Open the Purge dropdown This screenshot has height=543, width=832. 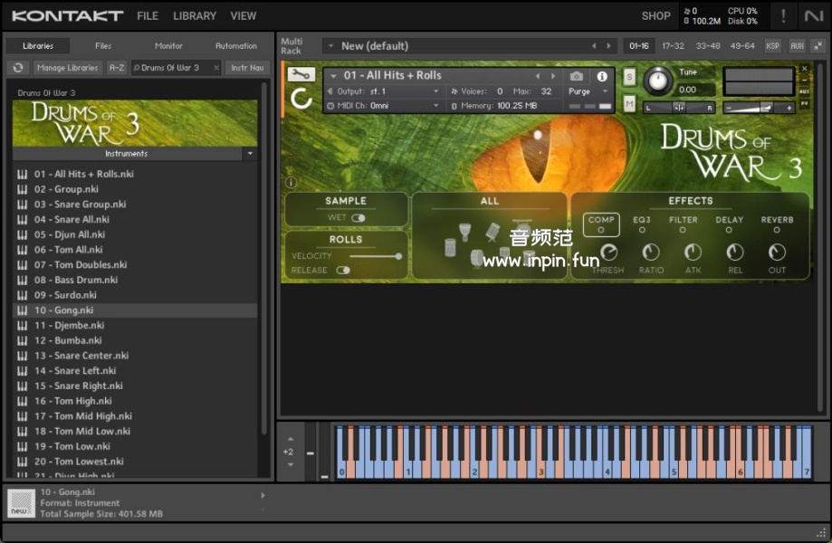point(588,91)
